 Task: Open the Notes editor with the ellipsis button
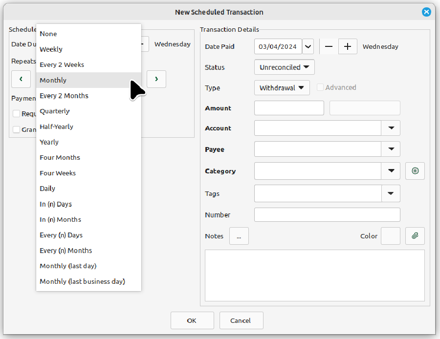[239, 236]
